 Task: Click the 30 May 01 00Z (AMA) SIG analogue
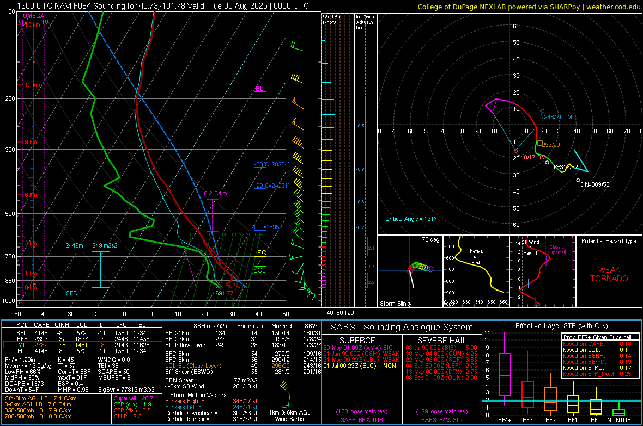358,348
